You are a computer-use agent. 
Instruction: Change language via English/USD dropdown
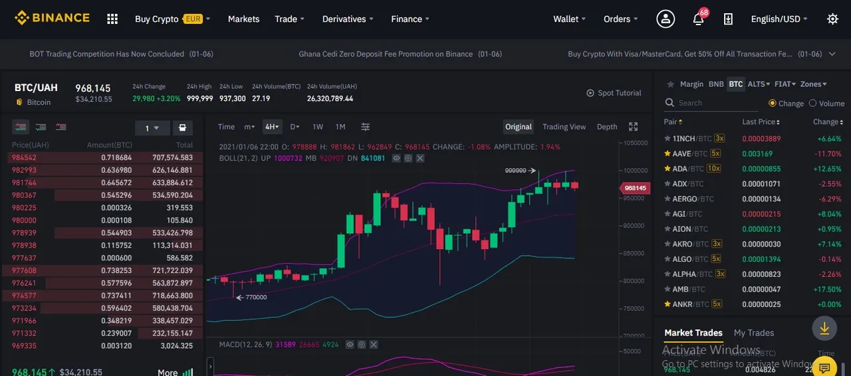point(780,19)
